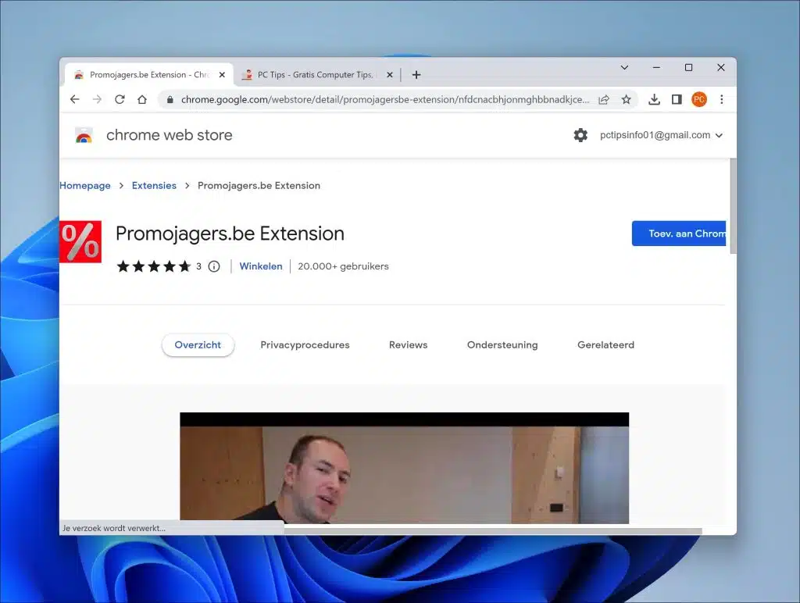This screenshot has height=603, width=800.
Task: Bookmark this page with the star icon
Action: (626, 99)
